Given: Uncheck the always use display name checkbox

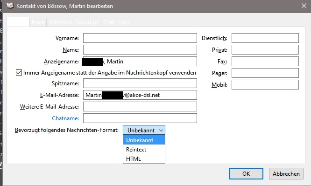Looking at the screenshot, I should click(x=19, y=73).
